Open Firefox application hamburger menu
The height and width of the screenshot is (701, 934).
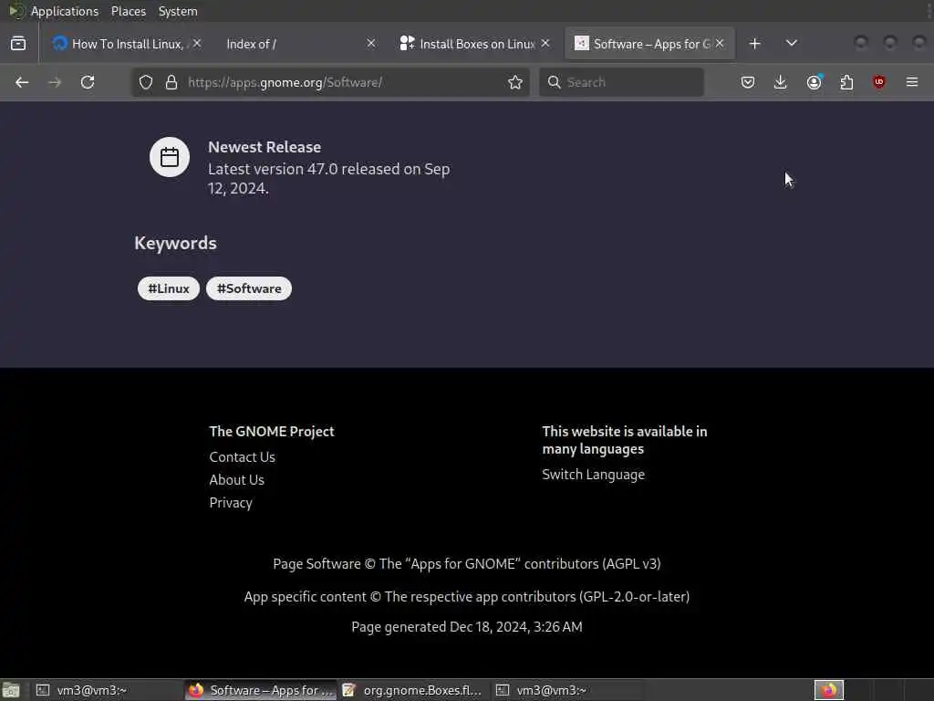coord(912,82)
